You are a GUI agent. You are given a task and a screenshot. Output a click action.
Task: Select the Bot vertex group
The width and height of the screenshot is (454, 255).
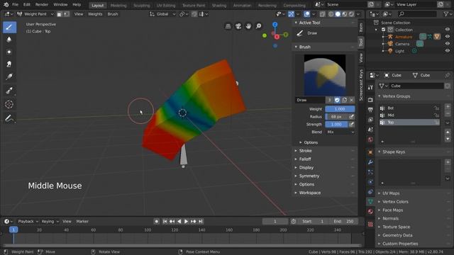point(409,108)
